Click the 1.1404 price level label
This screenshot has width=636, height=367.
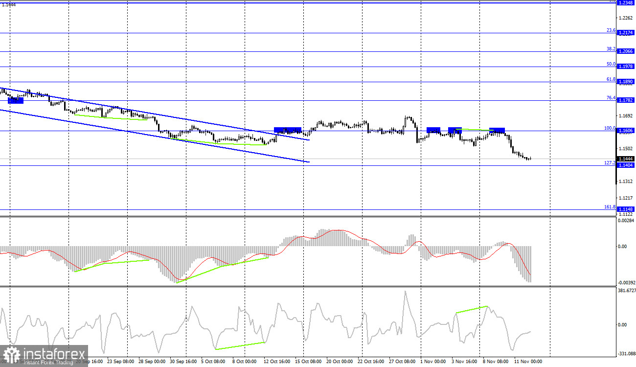click(626, 165)
